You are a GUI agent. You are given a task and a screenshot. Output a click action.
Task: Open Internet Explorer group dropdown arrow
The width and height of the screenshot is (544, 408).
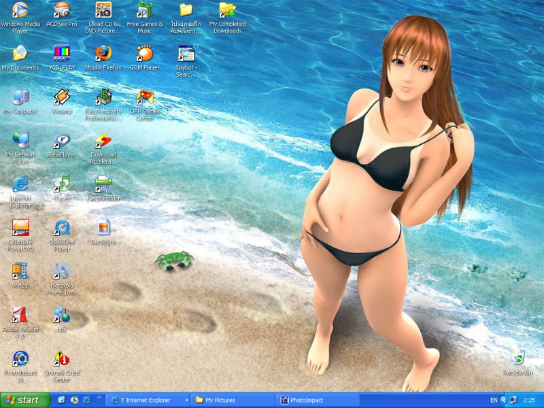(186, 401)
